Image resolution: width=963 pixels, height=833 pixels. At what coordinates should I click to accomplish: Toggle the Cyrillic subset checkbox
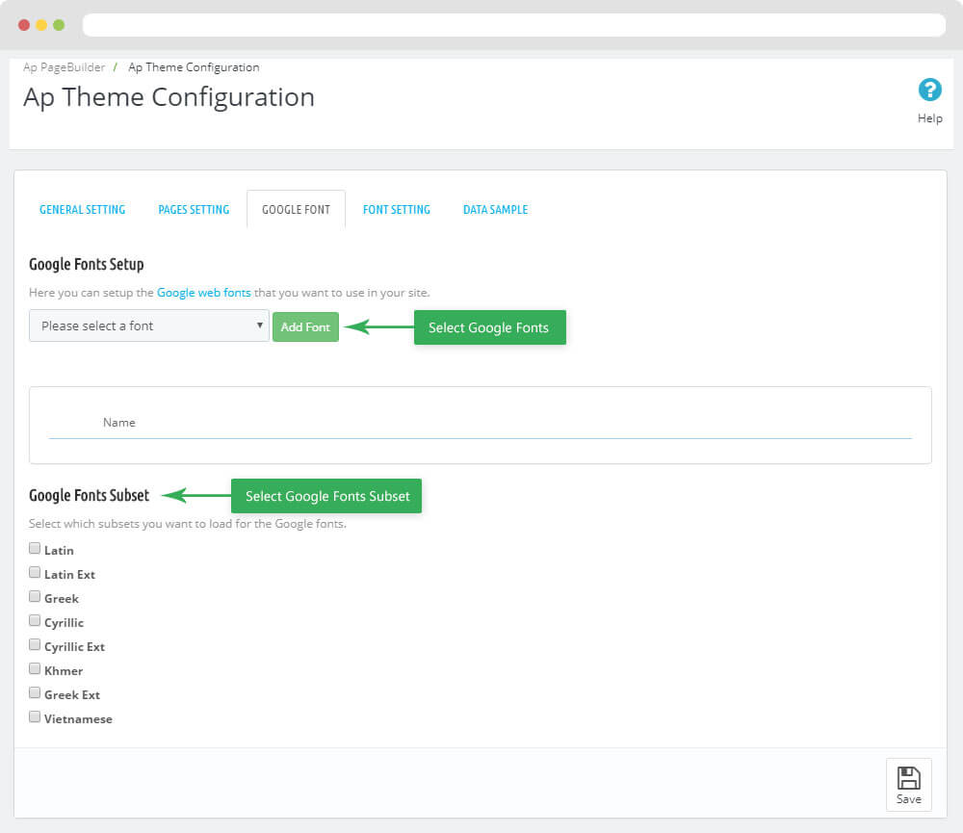(x=35, y=620)
